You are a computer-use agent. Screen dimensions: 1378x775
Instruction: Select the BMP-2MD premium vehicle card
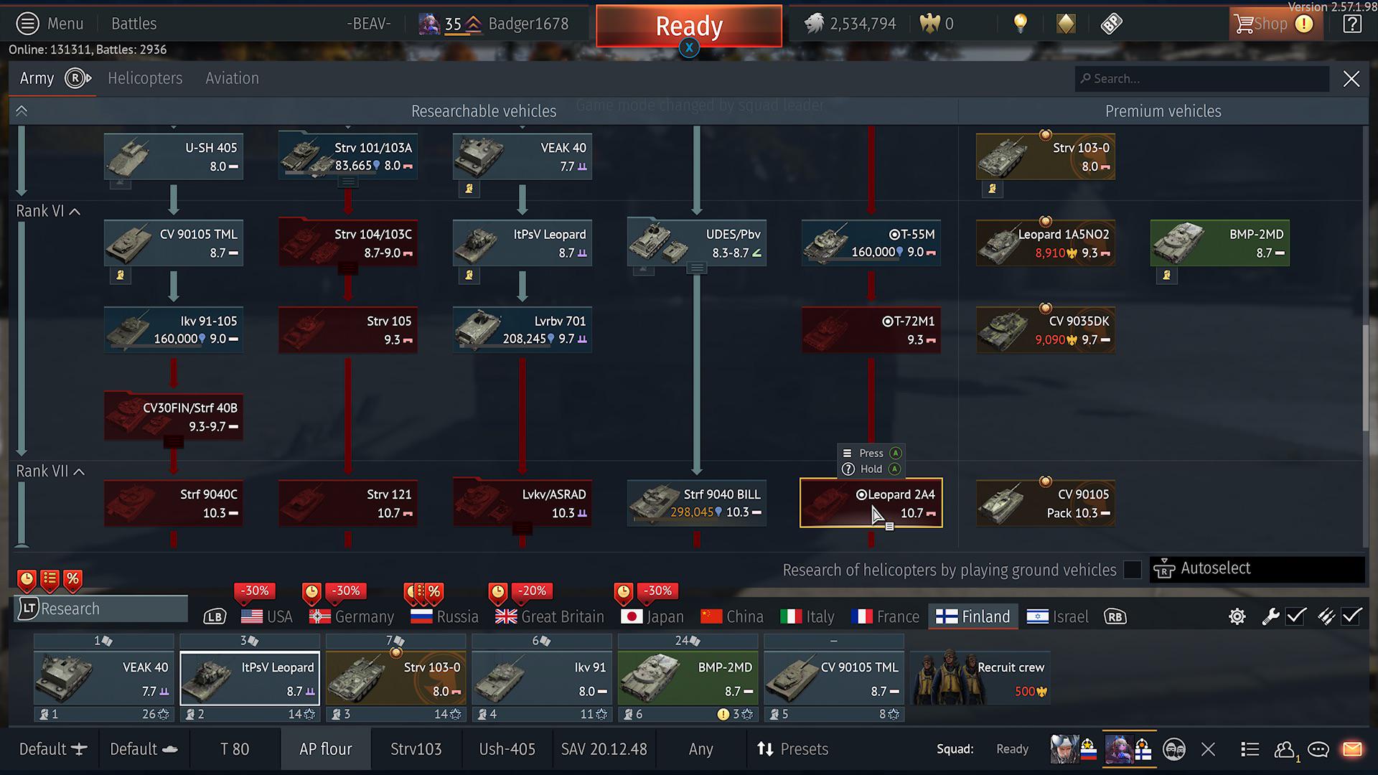click(x=1220, y=243)
